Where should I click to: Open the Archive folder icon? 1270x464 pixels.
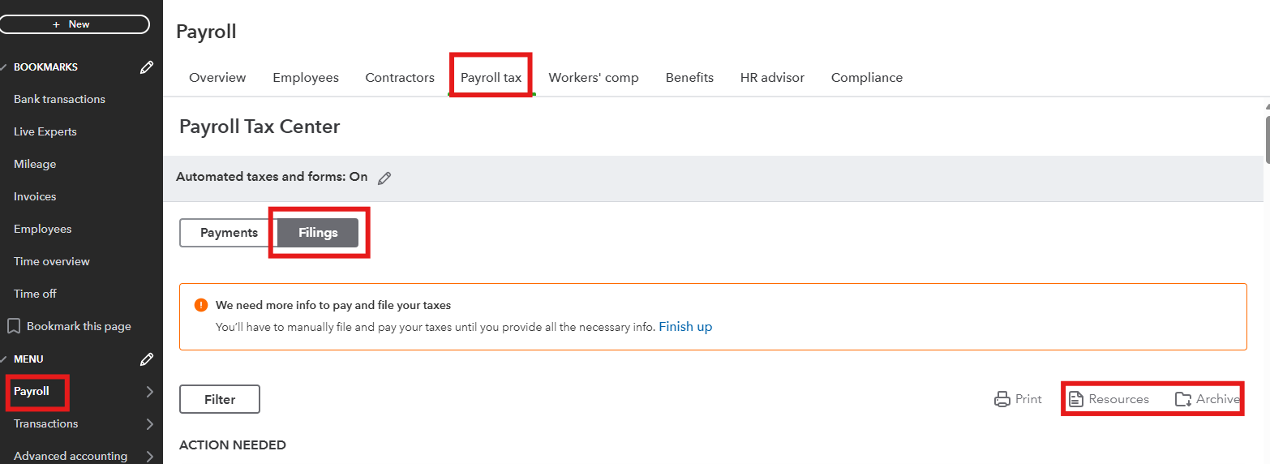point(1183,399)
